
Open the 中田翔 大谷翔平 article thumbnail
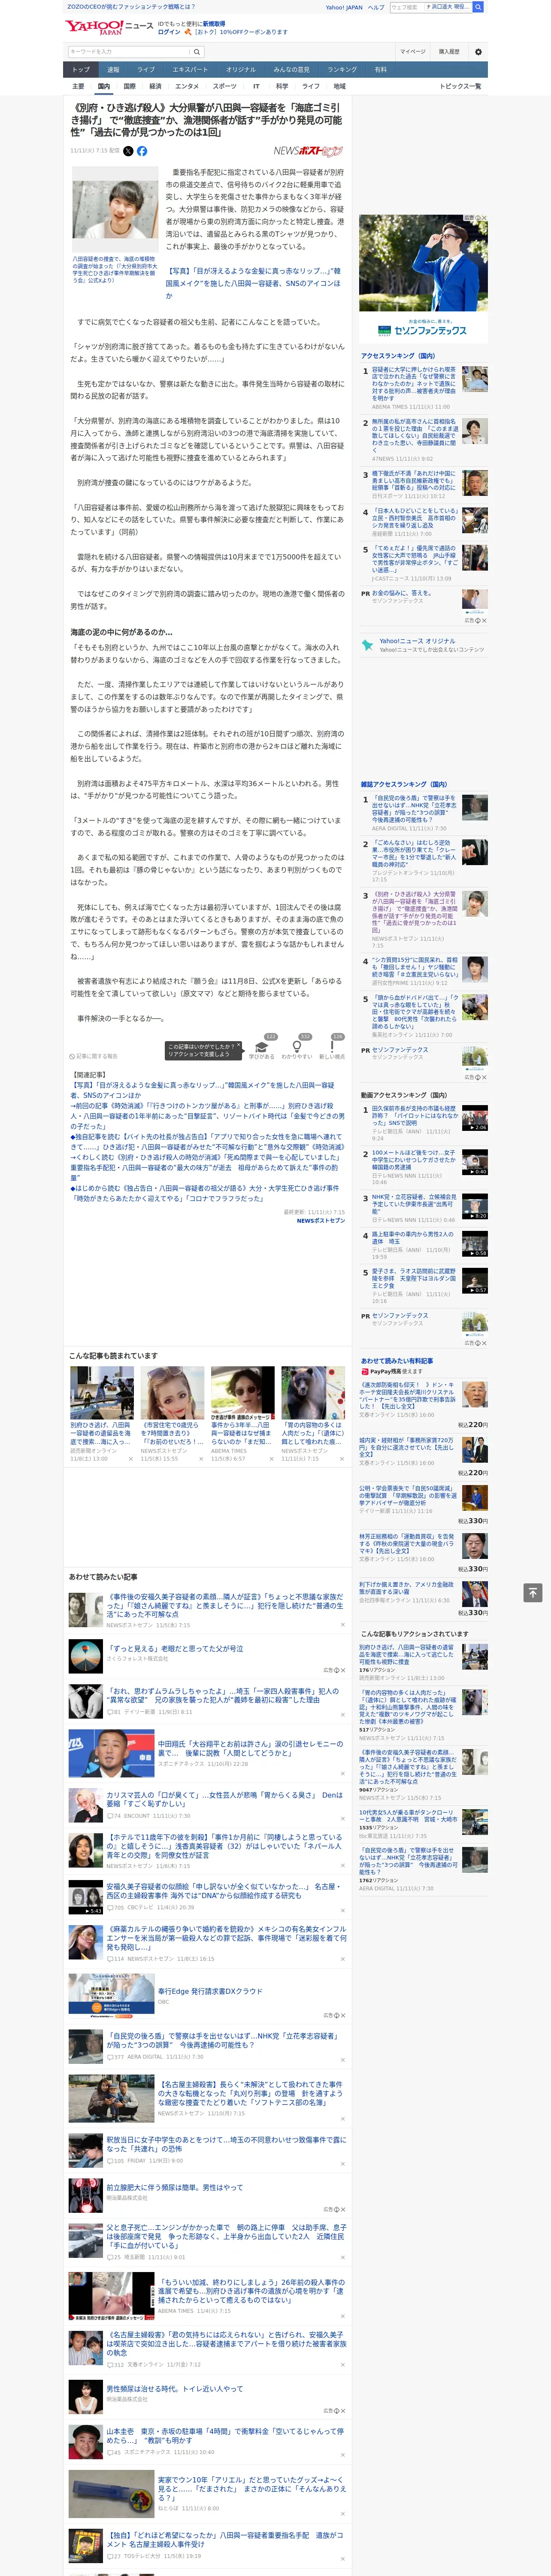coord(111,1754)
